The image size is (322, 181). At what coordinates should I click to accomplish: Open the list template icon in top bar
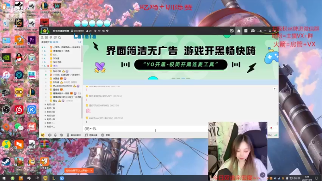pos(246,31)
